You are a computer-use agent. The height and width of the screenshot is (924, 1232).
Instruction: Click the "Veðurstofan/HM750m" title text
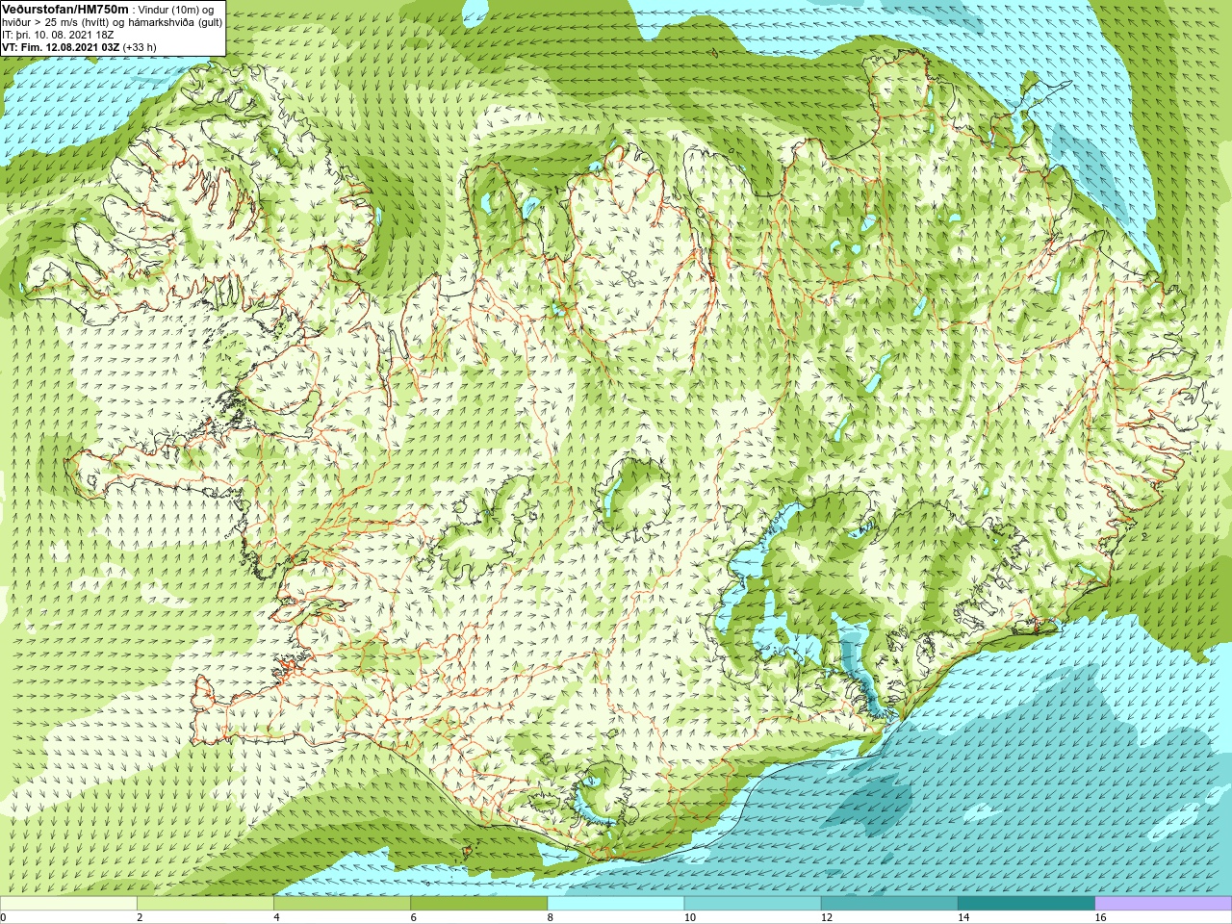(x=65, y=9)
